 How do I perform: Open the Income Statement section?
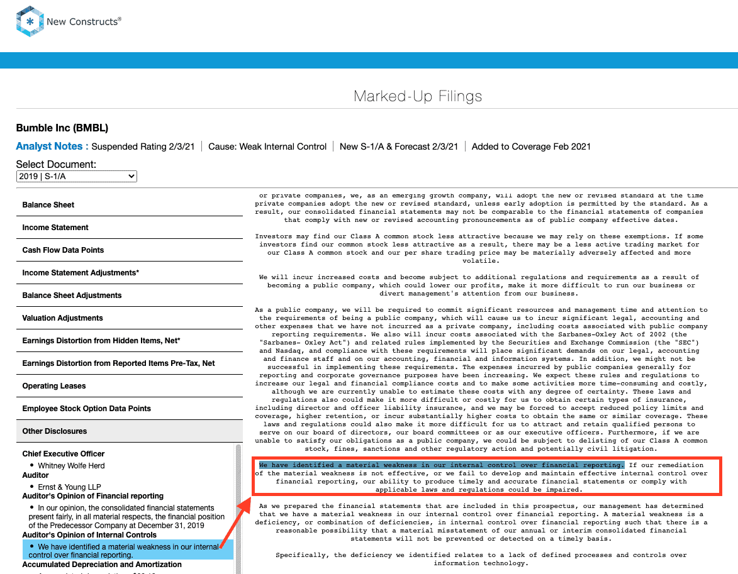(130, 228)
